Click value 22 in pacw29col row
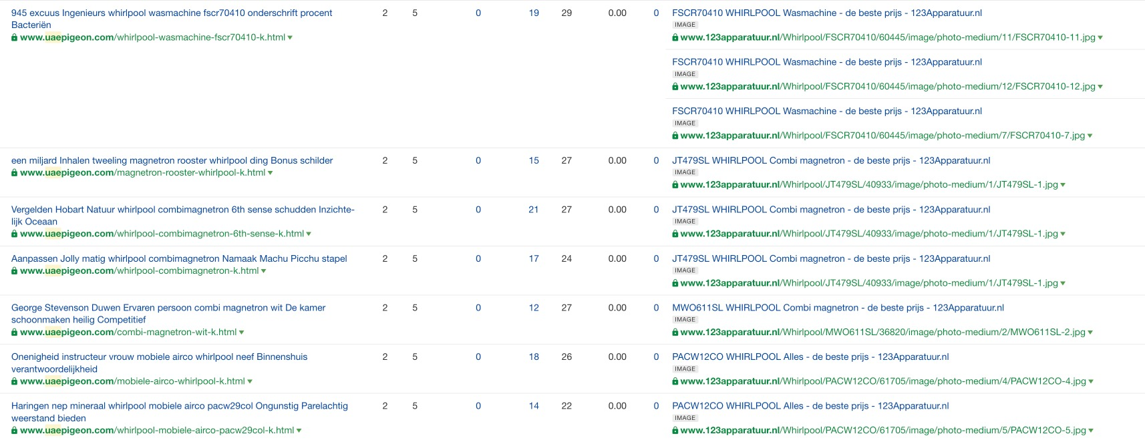The image size is (1145, 440). point(566,406)
